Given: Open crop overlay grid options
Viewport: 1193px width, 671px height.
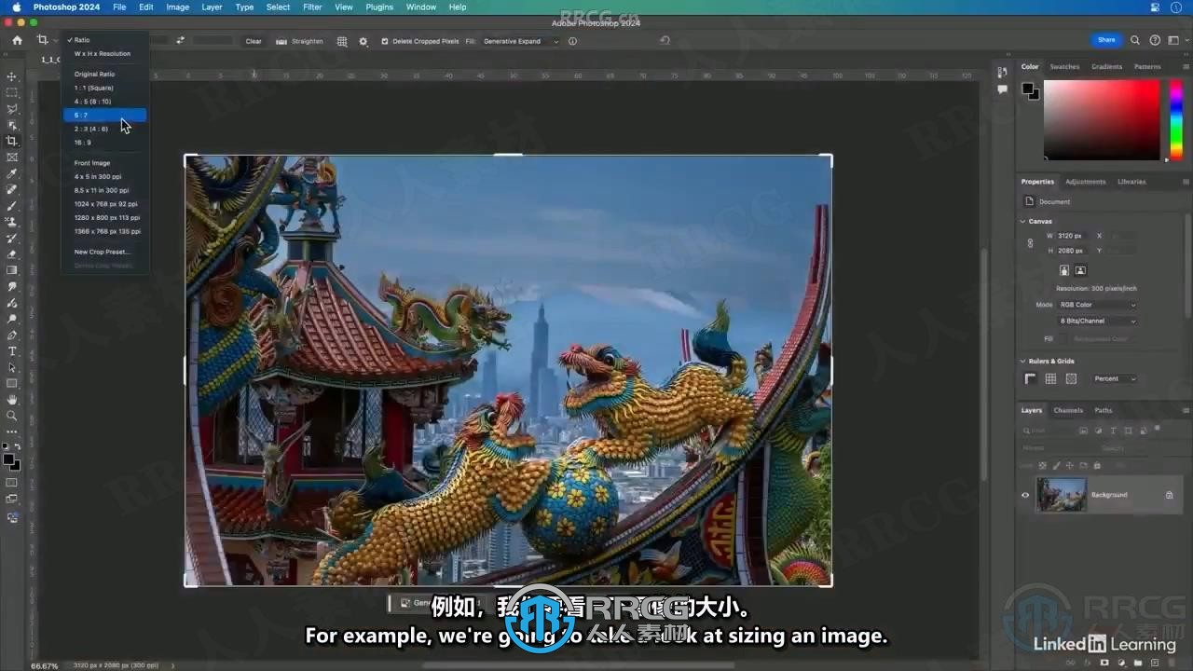Looking at the screenshot, I should (342, 41).
